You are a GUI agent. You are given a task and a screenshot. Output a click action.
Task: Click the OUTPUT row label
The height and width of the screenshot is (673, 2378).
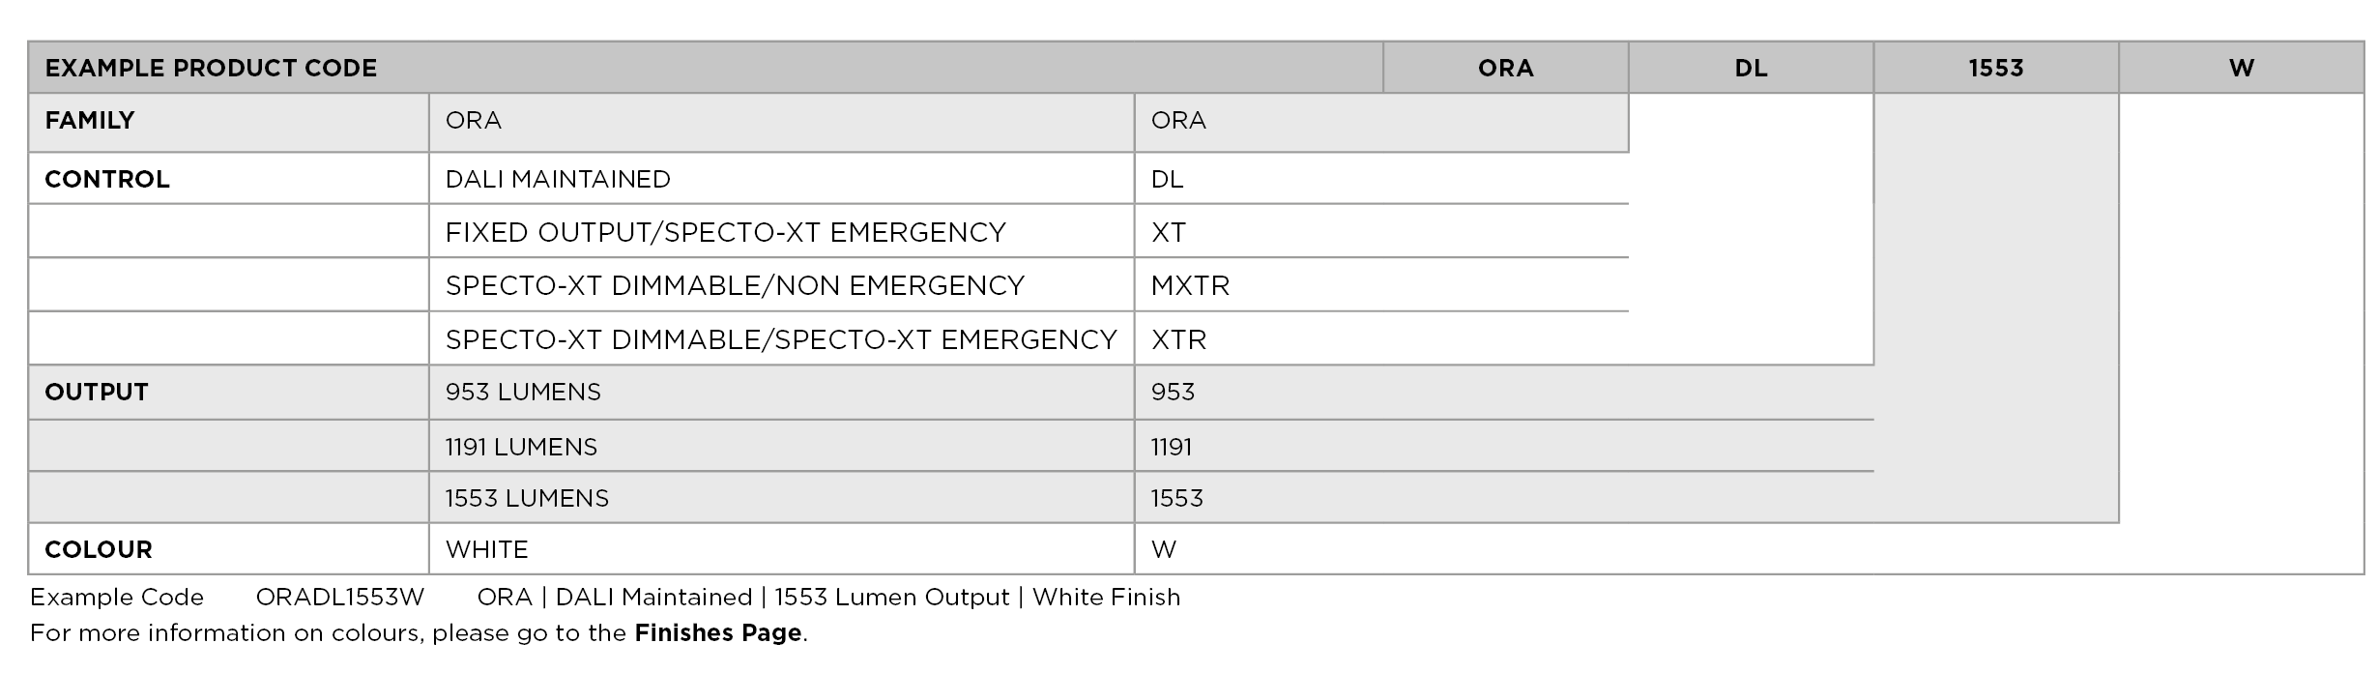pyautogui.click(x=97, y=393)
